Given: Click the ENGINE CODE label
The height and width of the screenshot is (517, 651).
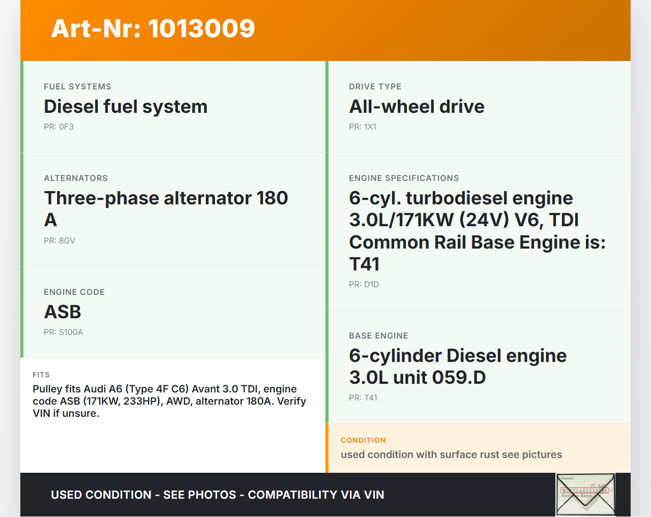Looking at the screenshot, I should point(74,292).
